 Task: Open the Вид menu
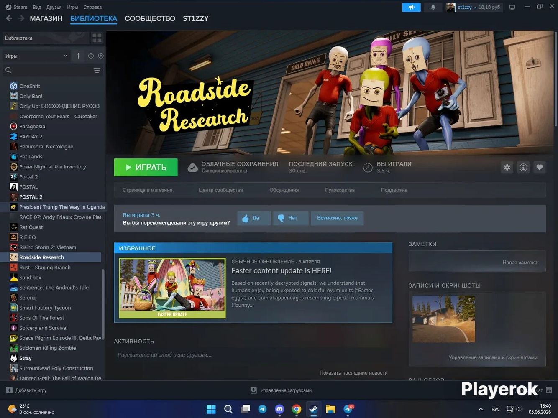37,7
